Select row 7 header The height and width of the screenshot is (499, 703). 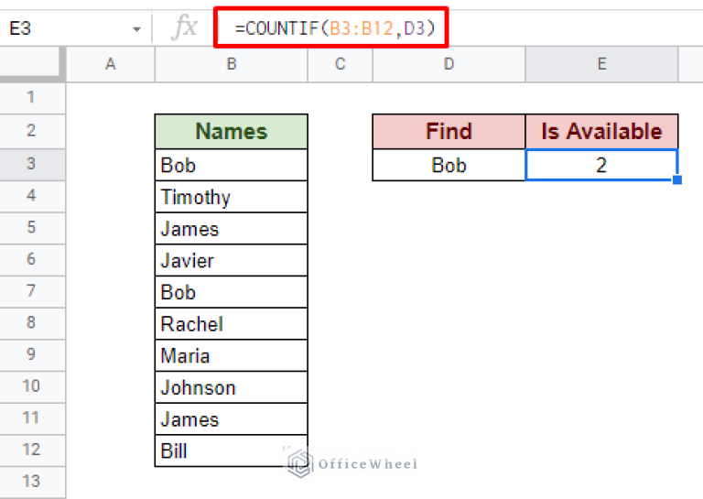click(x=31, y=291)
